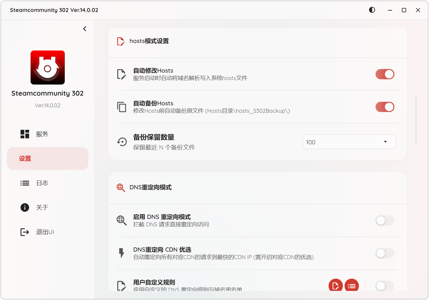Screen dimensions: 429x300
Task: Click the dropdown arrow beside 100
Action: point(385,142)
